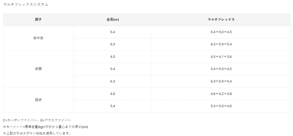
Task: Click the 4.5⇔4.1⇔3.6 multiflex value
Action: tap(221, 57)
